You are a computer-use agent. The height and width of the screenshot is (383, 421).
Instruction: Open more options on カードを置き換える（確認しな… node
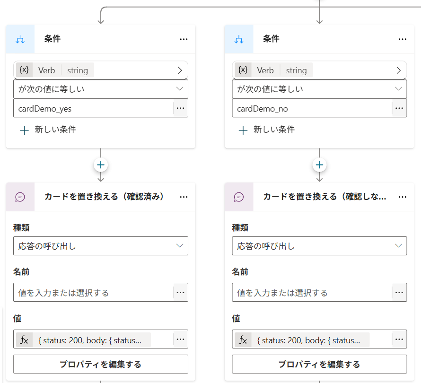(x=403, y=197)
